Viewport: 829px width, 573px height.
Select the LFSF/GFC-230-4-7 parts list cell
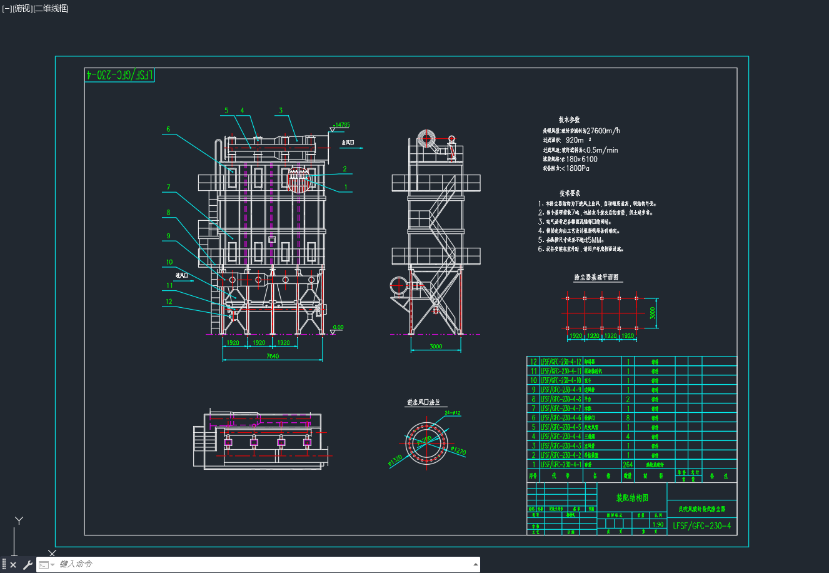[x=561, y=408]
